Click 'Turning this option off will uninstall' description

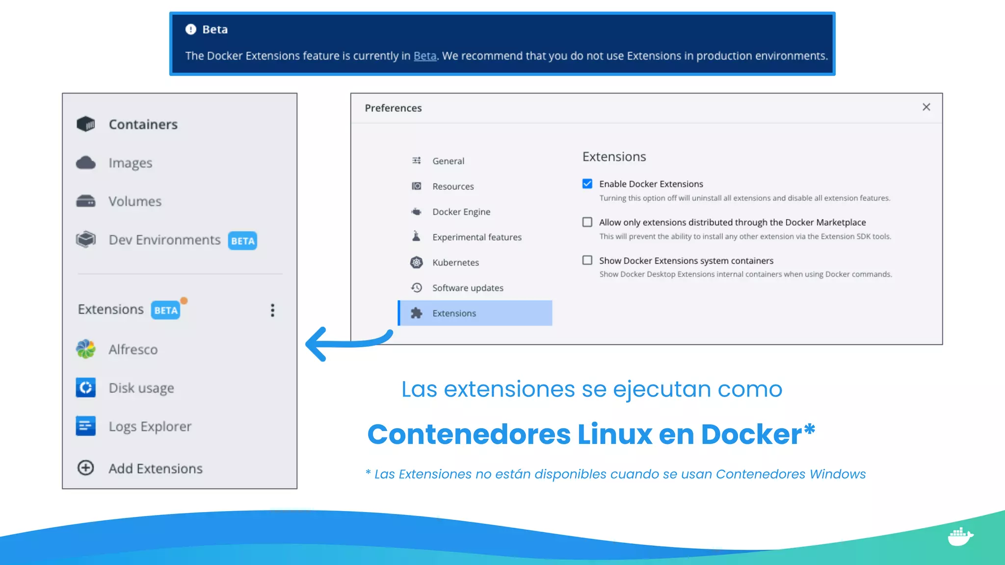744,198
